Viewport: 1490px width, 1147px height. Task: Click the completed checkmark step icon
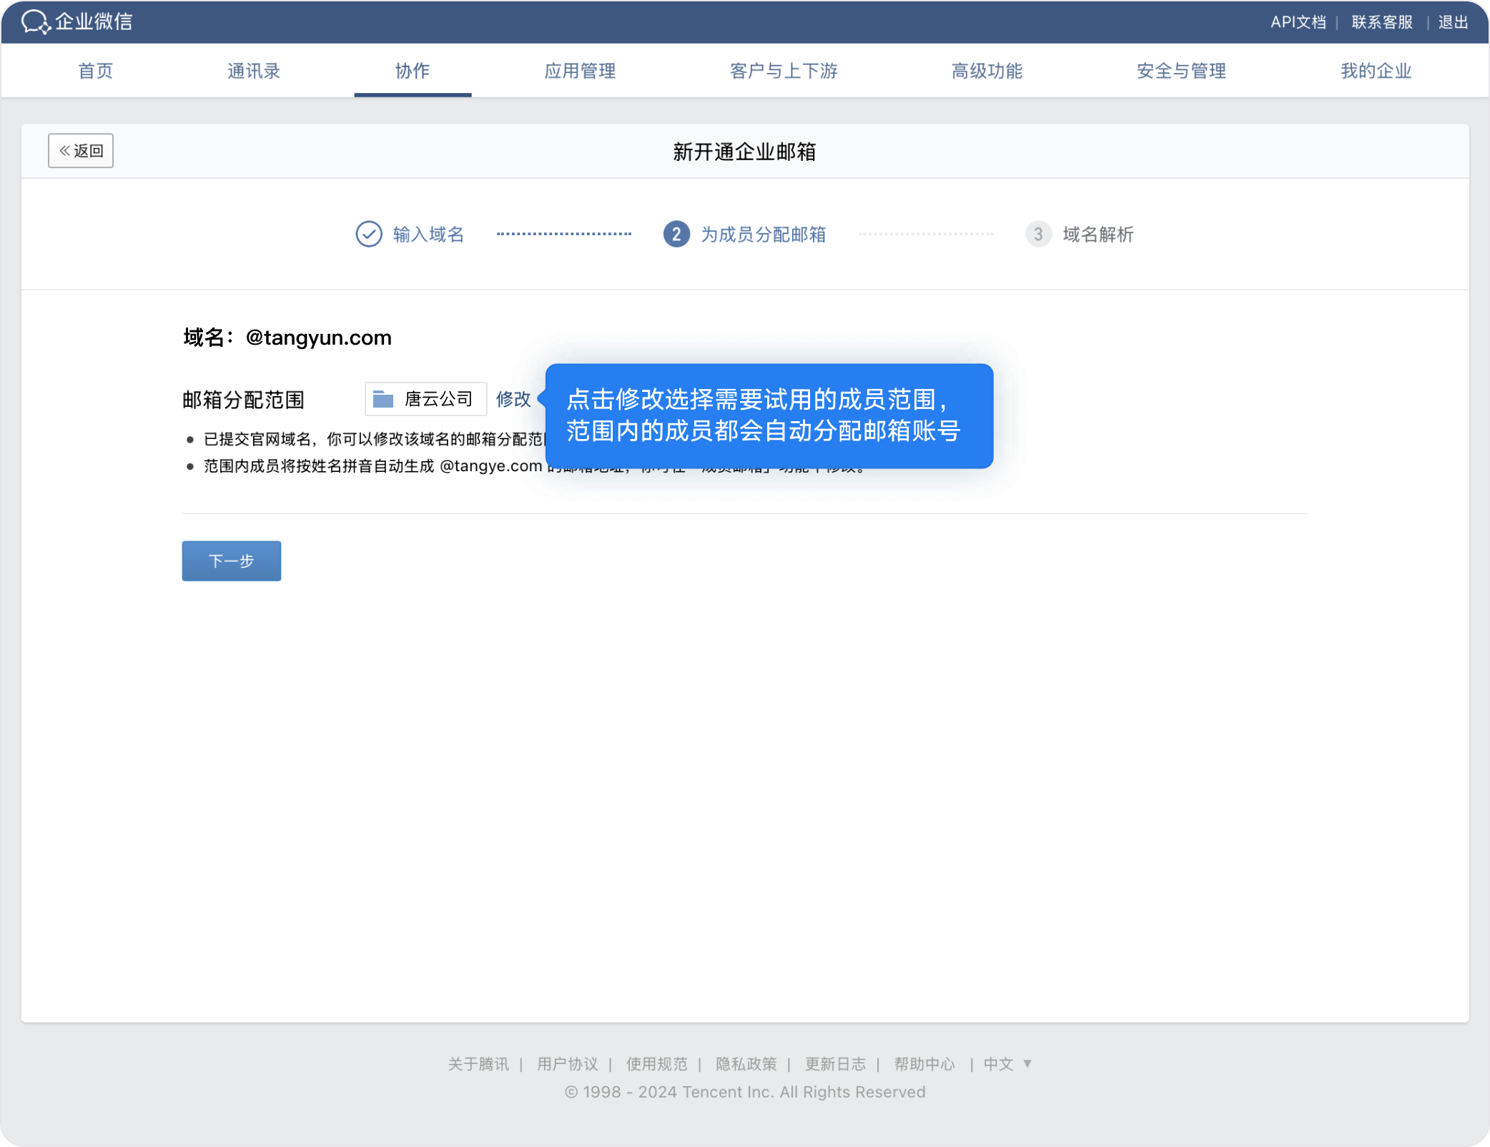(x=369, y=234)
